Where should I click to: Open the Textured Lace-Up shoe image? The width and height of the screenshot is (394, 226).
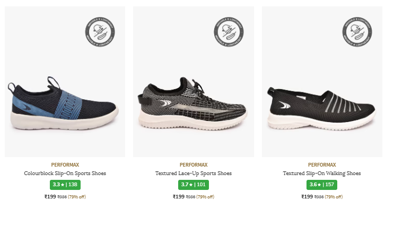pyautogui.click(x=192, y=104)
